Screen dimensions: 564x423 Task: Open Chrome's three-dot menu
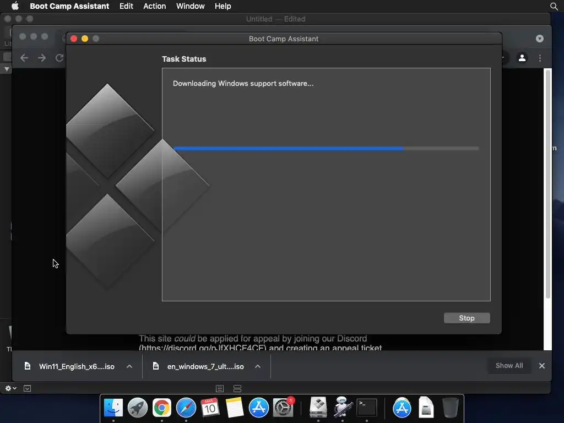540,58
